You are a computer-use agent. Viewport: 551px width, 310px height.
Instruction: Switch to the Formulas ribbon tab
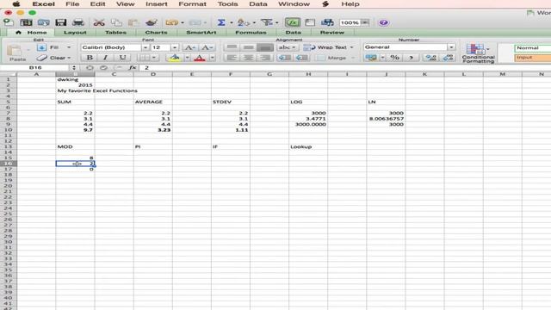tap(251, 33)
